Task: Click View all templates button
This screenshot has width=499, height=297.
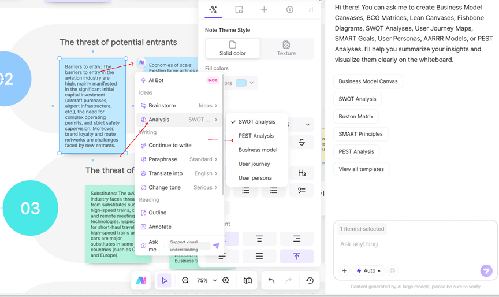Action: (x=361, y=169)
